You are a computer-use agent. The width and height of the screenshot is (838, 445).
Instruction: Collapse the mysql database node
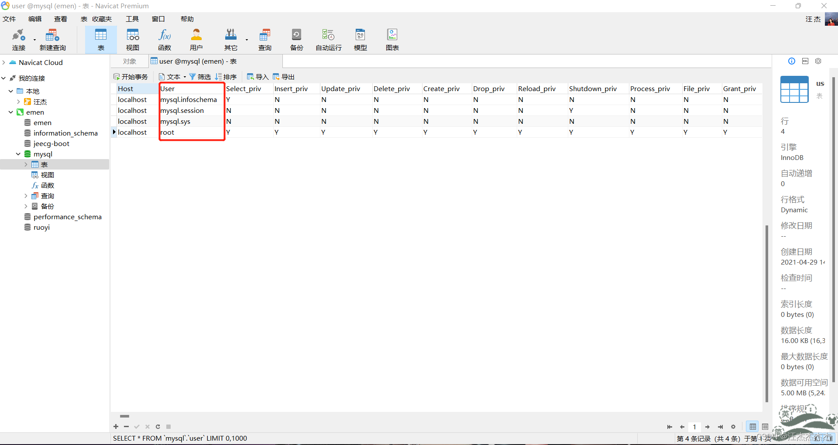click(18, 154)
